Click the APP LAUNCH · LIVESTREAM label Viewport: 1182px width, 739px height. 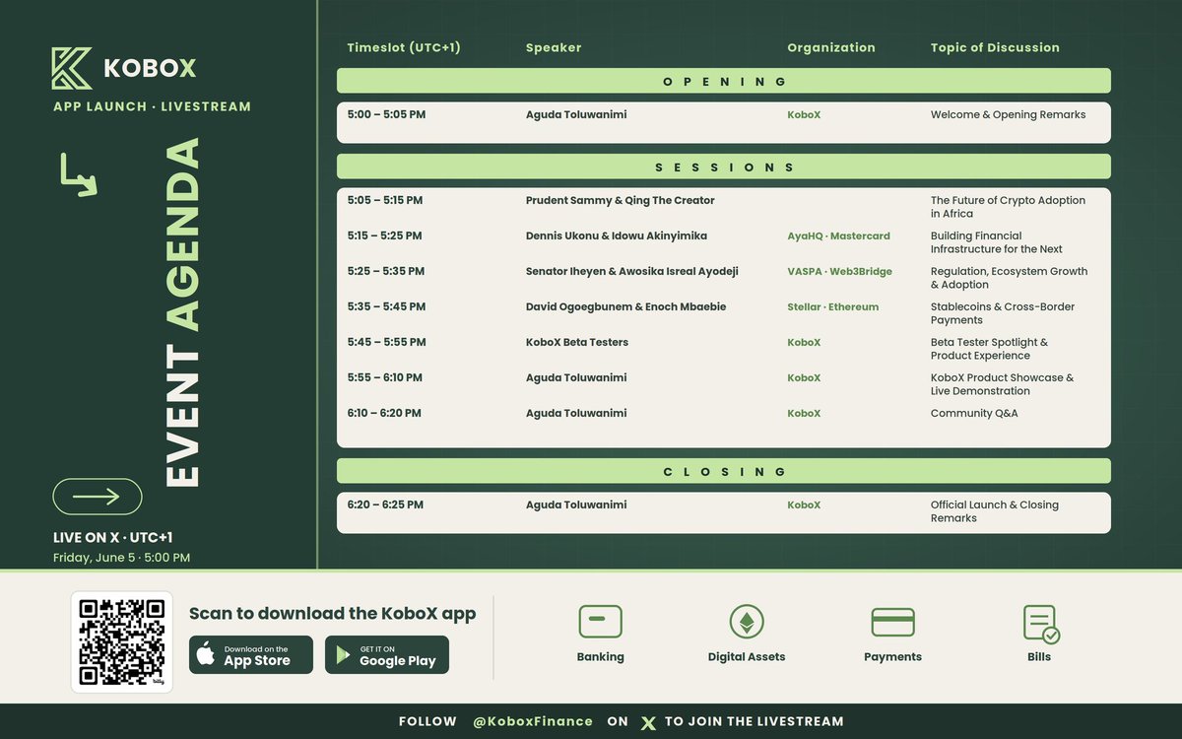pos(152,106)
